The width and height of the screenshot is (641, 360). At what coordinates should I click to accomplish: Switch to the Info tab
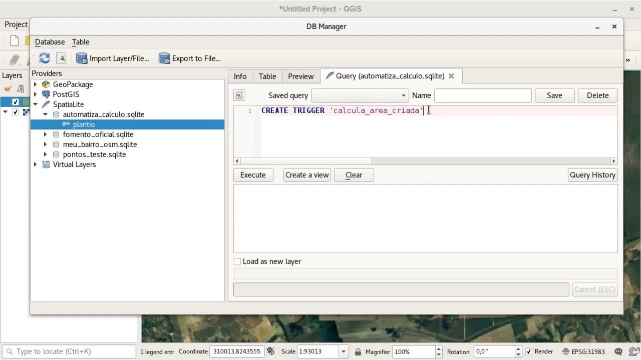[x=240, y=76]
